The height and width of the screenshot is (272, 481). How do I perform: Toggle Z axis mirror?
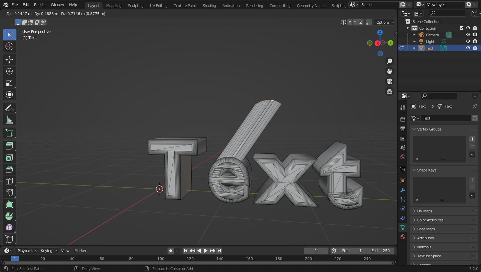click(x=360, y=22)
